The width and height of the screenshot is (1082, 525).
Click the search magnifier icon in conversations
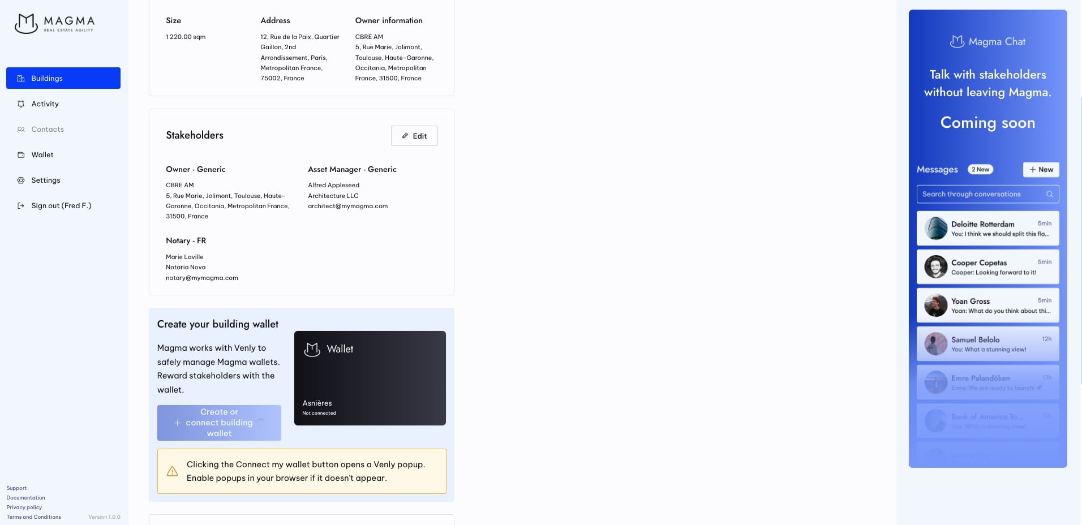pyautogui.click(x=1049, y=194)
